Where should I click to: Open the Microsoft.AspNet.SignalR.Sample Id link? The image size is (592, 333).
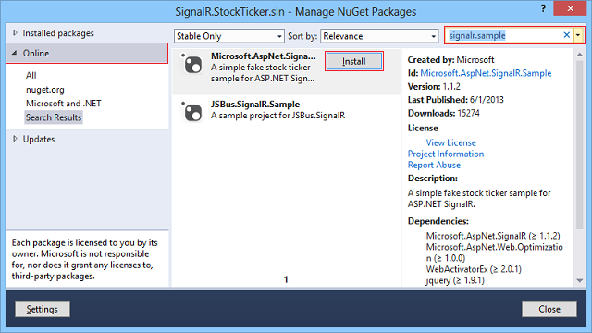point(486,73)
